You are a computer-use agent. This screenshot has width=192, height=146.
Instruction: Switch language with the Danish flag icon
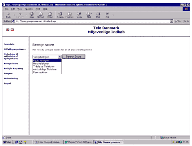12,30
